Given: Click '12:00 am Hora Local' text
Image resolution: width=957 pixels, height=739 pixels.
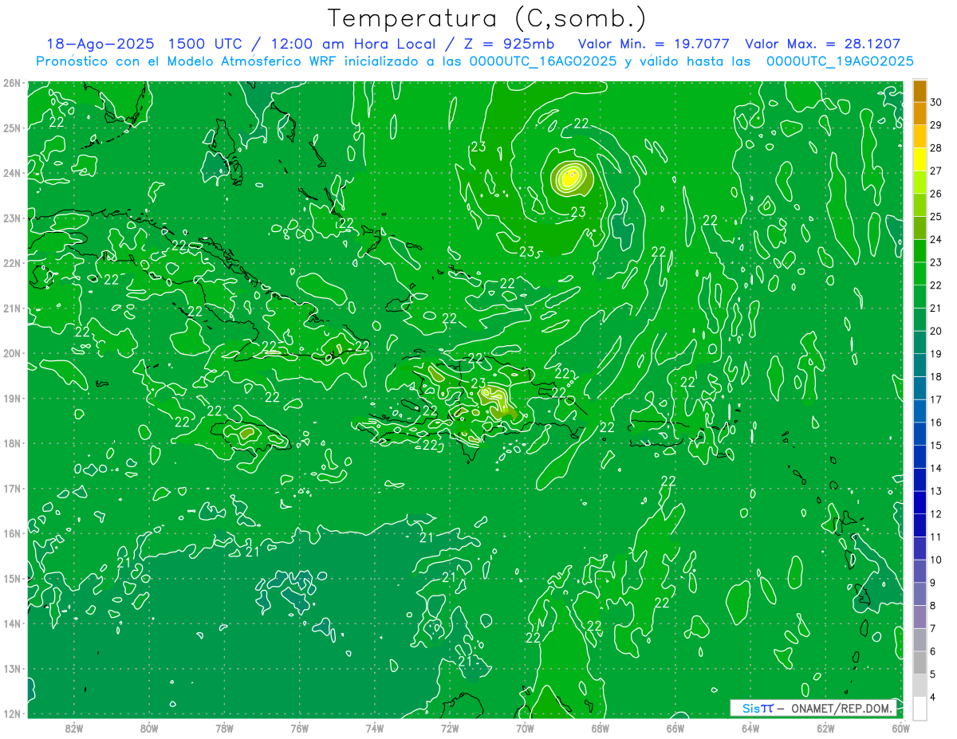Looking at the screenshot, I should [348, 44].
